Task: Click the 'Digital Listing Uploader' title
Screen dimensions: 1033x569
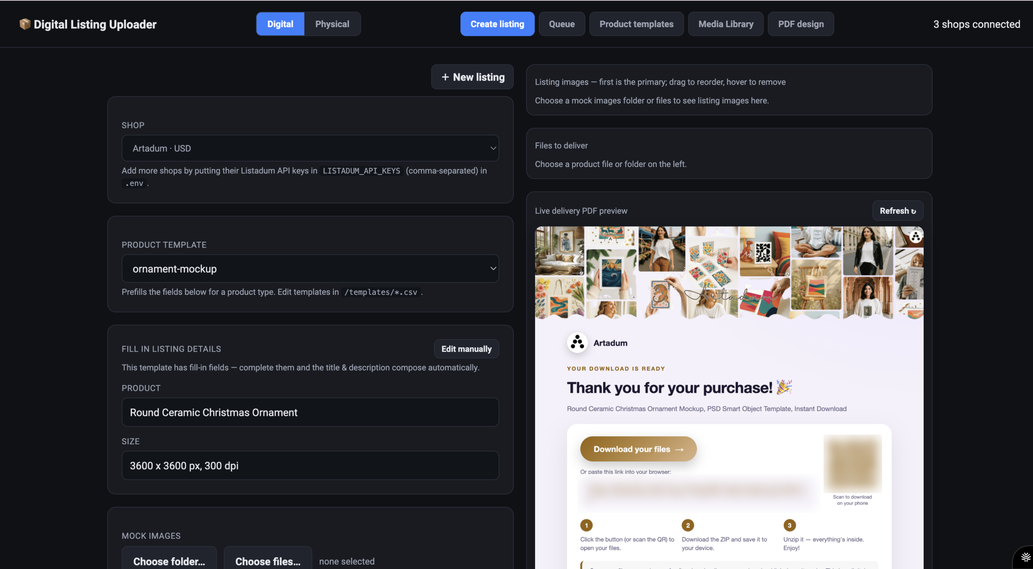Action: (95, 24)
